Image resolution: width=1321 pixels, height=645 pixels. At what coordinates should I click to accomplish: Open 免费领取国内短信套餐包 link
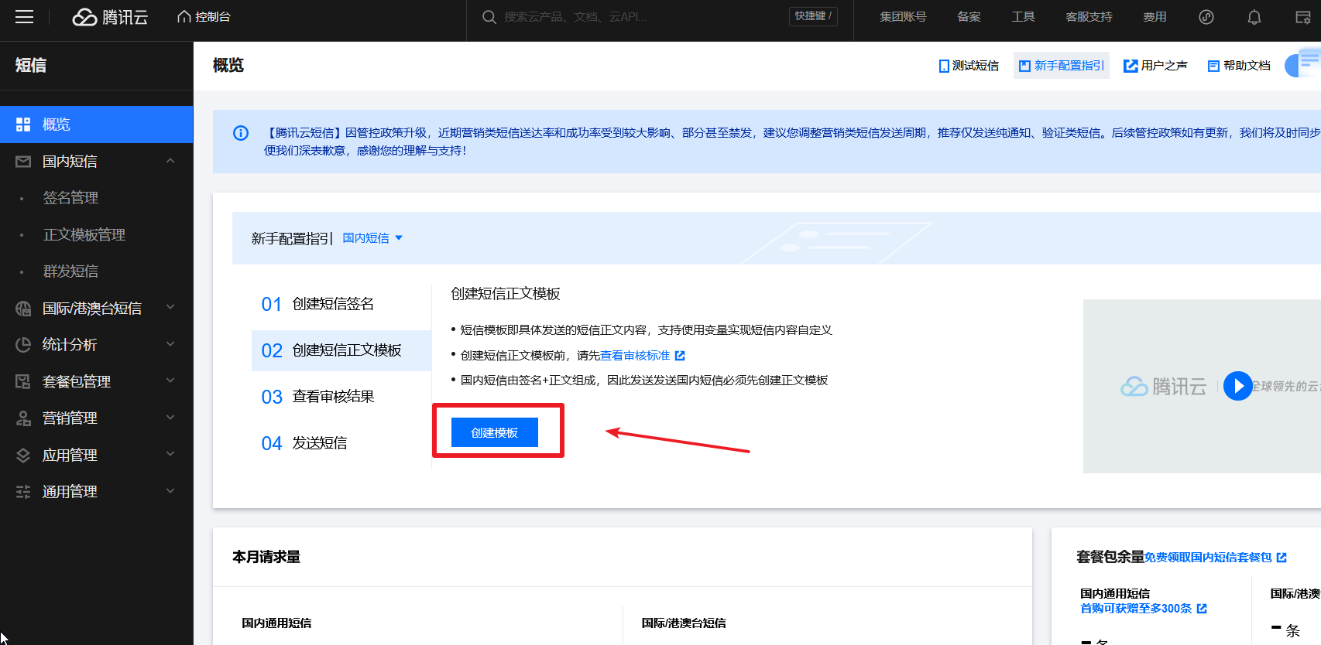coord(1208,558)
